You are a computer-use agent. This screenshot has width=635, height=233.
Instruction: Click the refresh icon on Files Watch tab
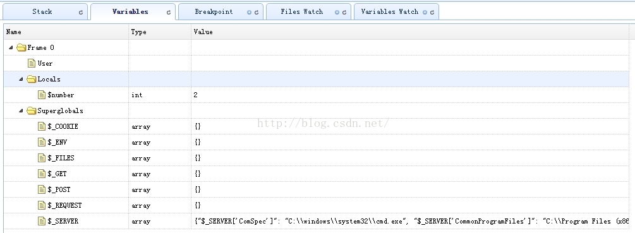click(344, 12)
